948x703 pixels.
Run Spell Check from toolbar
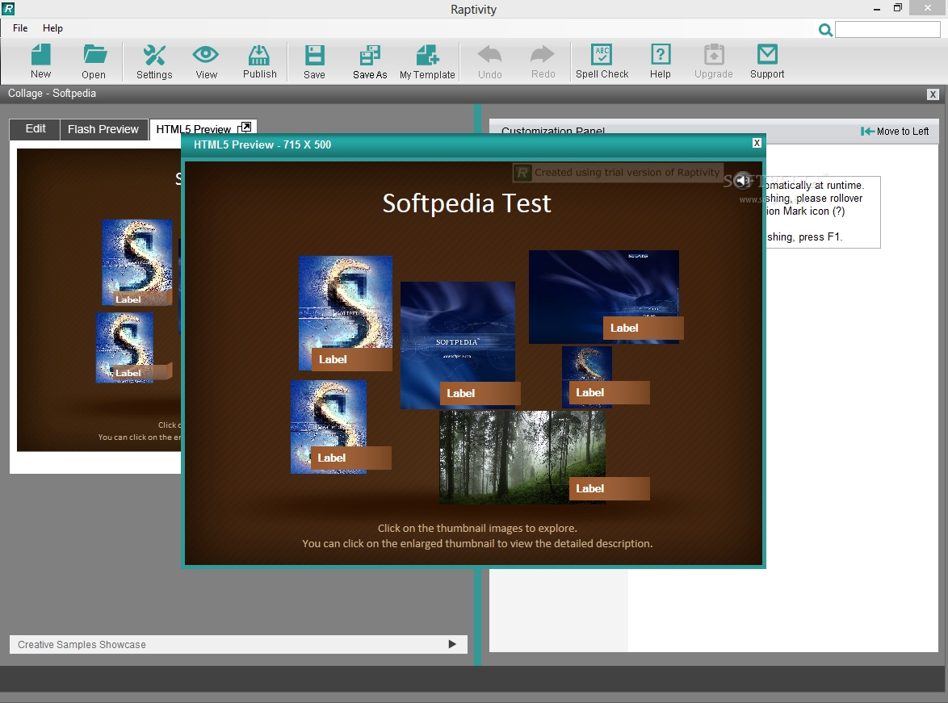[x=602, y=61]
